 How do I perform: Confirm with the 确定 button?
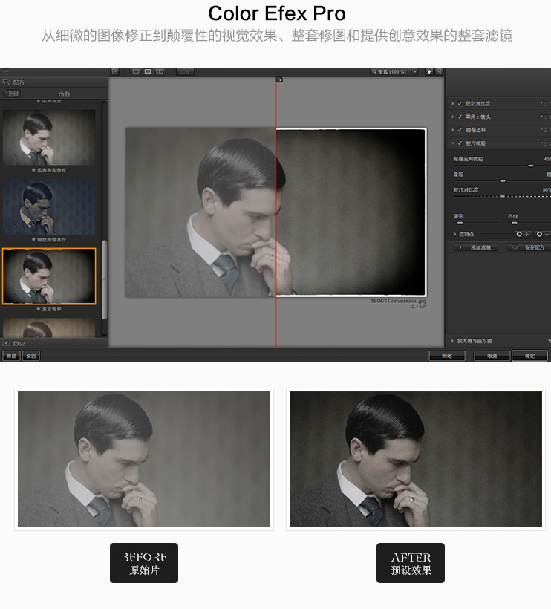point(529,356)
